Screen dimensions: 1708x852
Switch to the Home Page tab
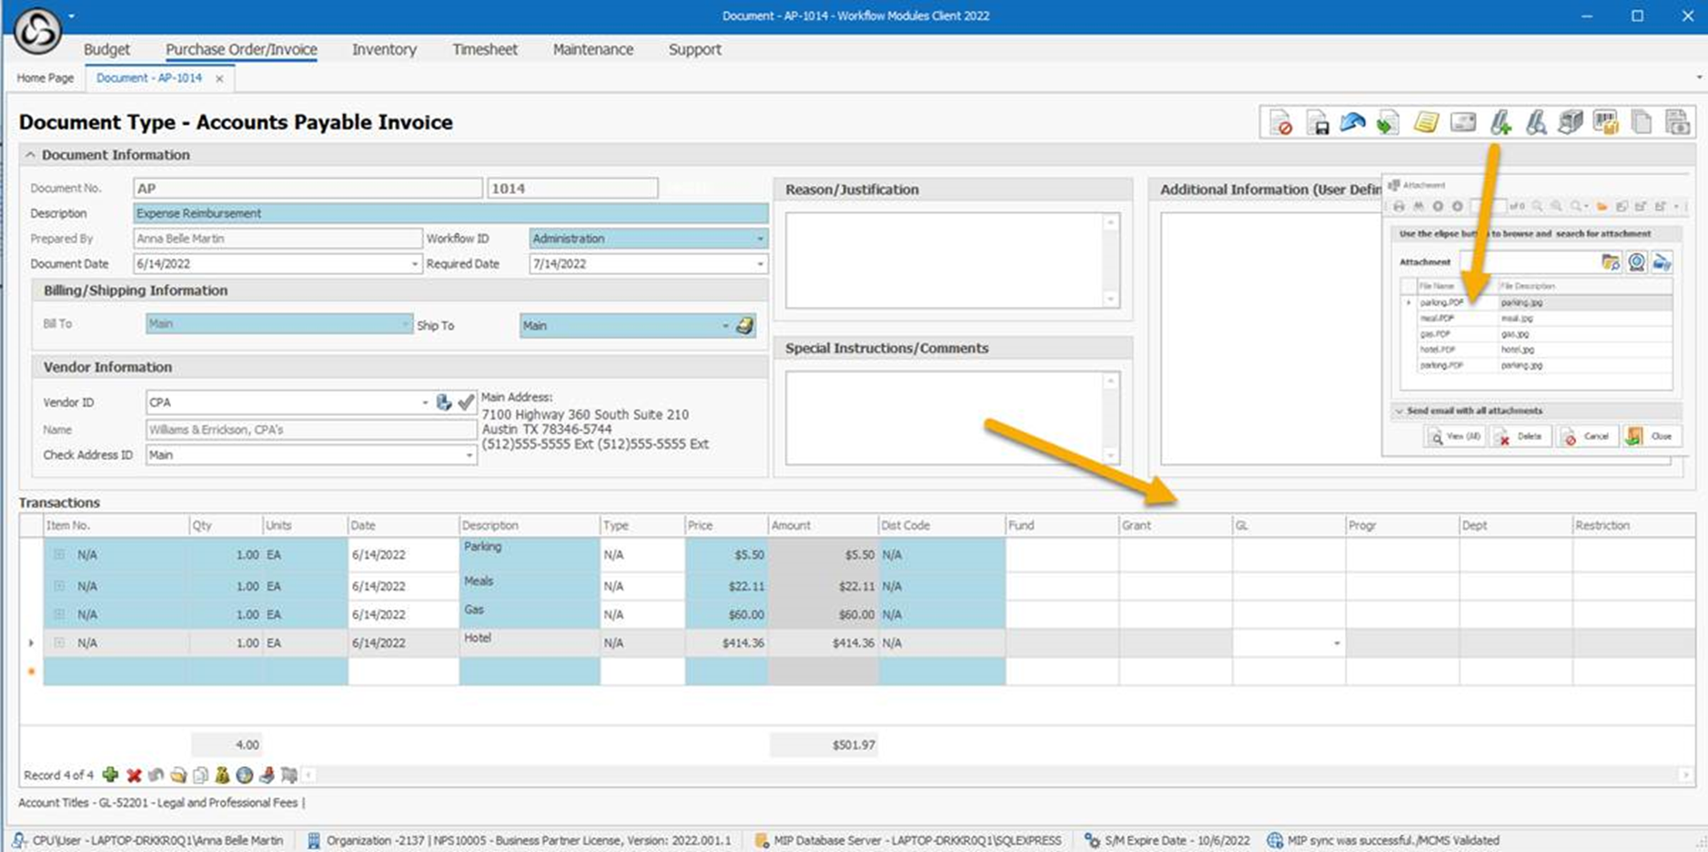45,78
